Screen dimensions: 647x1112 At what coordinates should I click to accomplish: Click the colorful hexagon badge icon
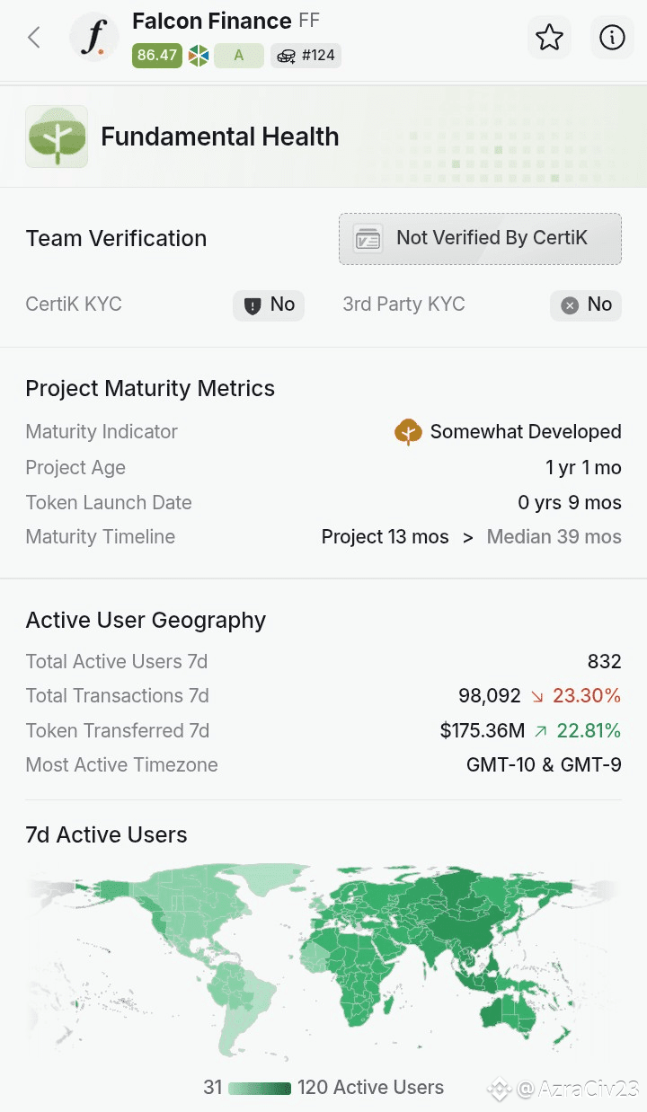coord(199,56)
